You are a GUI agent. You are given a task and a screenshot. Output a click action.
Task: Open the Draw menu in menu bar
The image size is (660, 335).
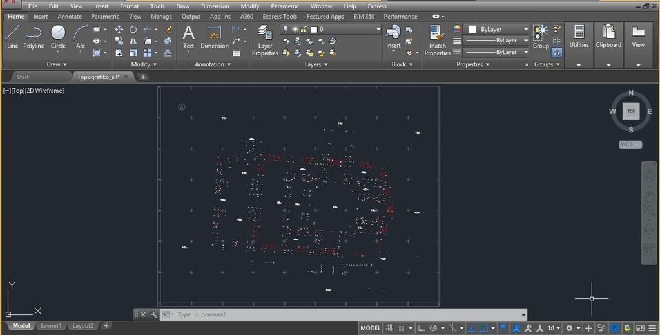(x=182, y=6)
